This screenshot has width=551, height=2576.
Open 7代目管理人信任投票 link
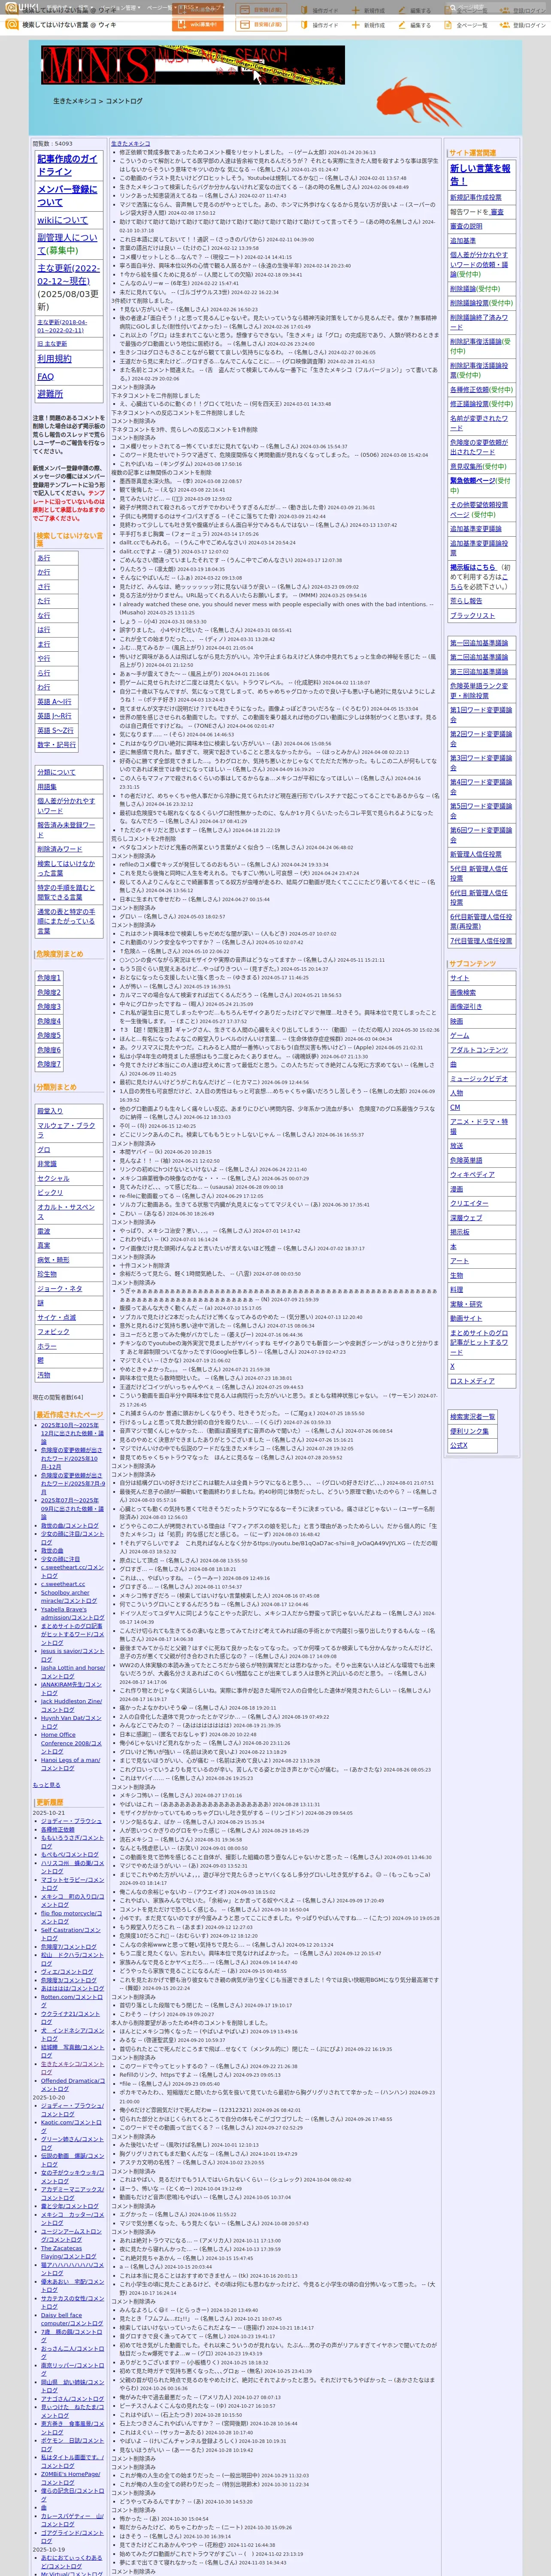click(x=480, y=941)
